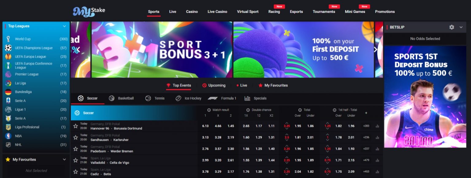Increase total line 3.25 for Hannover match
471x178 pixels.
pyautogui.click(x=287, y=123)
